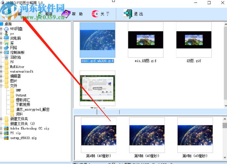Click the 退出 exit door icon
The image size is (227, 164).
click(x=128, y=14)
